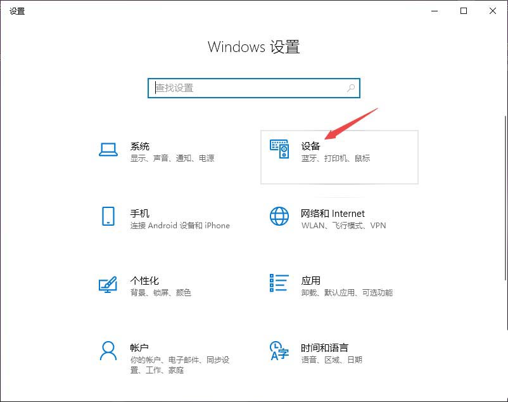Screen dimensions: 508x402
Task: Click the 应用 list icon
Action: [279, 283]
